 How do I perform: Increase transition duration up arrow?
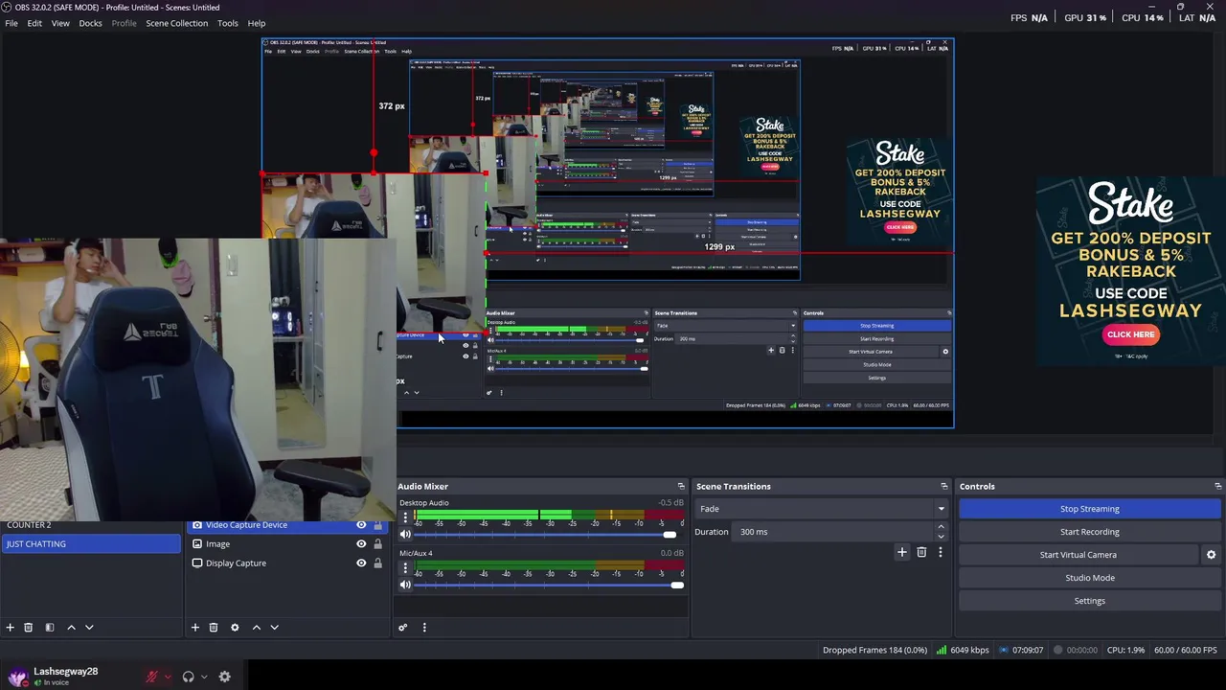pyautogui.click(x=941, y=527)
